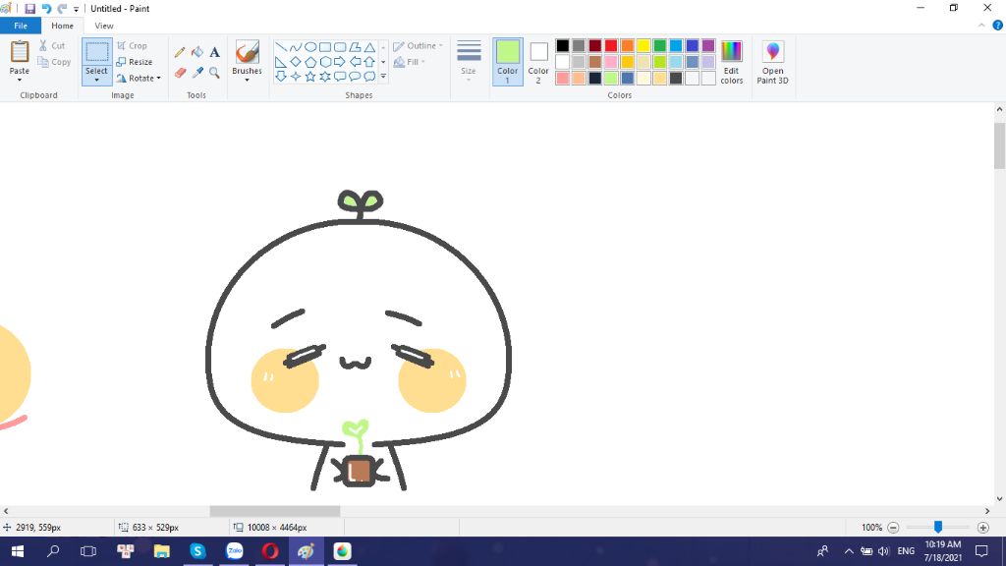This screenshot has width=1006, height=566.
Task: Open the Windows Start menu
Action: pyautogui.click(x=18, y=551)
